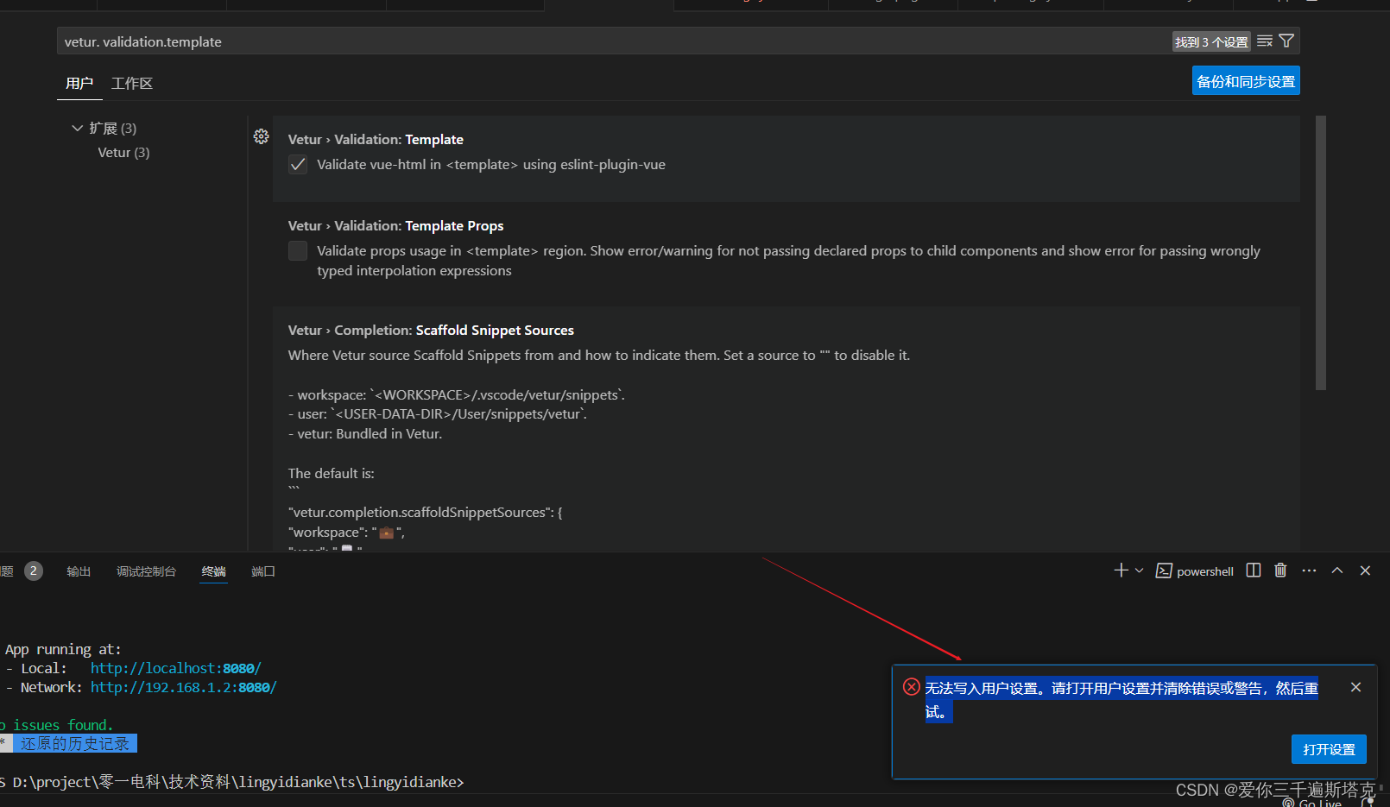Click the 备份和同步设置 button
This screenshot has width=1390, height=807.
point(1246,81)
